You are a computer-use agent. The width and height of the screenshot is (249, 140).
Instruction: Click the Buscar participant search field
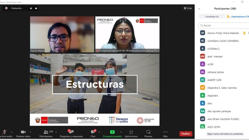coord(224,25)
